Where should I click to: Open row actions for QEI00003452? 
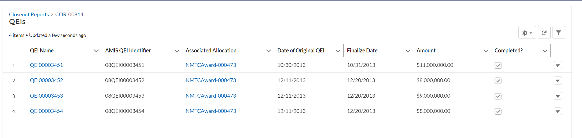coord(558,80)
